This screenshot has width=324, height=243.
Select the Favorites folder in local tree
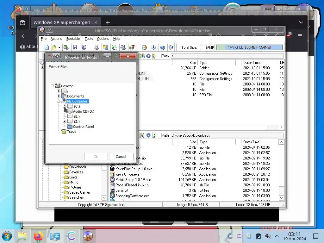click(x=76, y=172)
